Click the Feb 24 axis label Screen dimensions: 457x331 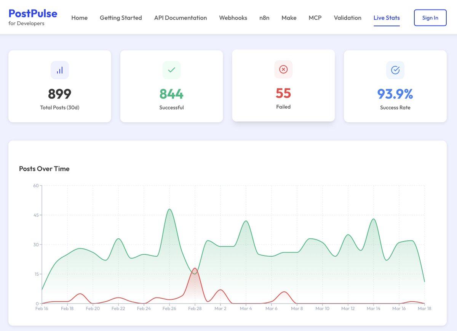[x=144, y=309]
